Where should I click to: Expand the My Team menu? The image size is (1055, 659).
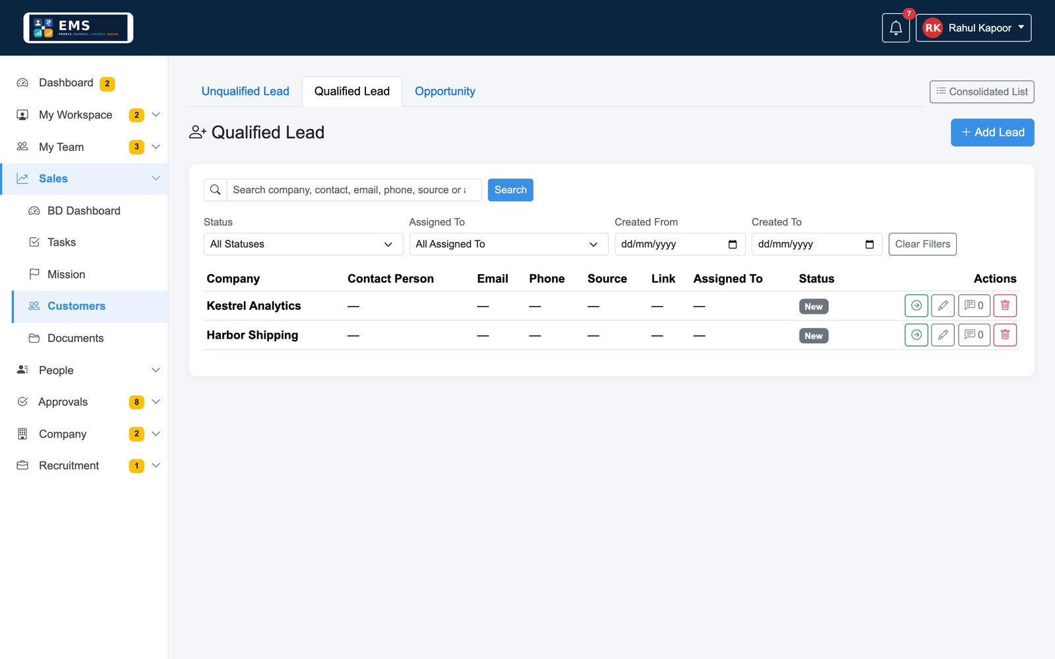[84, 147]
